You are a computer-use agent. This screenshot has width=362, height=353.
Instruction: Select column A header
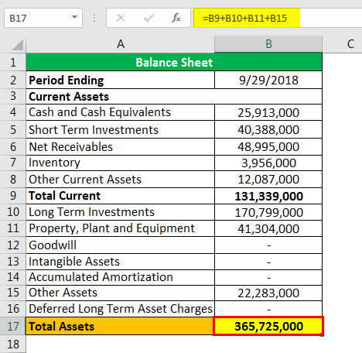pos(120,44)
